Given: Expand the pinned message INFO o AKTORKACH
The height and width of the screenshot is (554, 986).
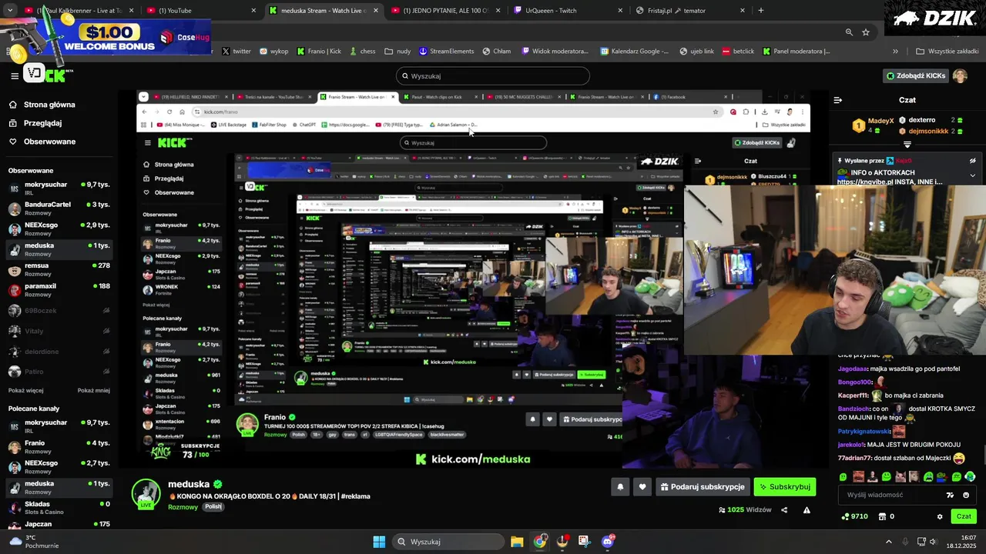Looking at the screenshot, I should (973, 175).
